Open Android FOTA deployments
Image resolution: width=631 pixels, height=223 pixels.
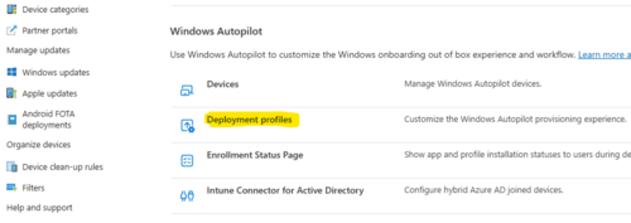(x=49, y=119)
